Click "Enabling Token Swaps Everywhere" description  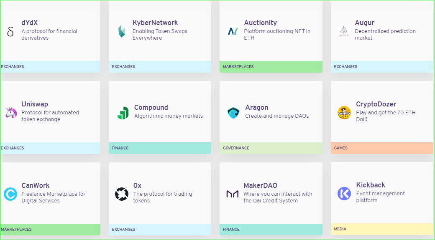(160, 35)
